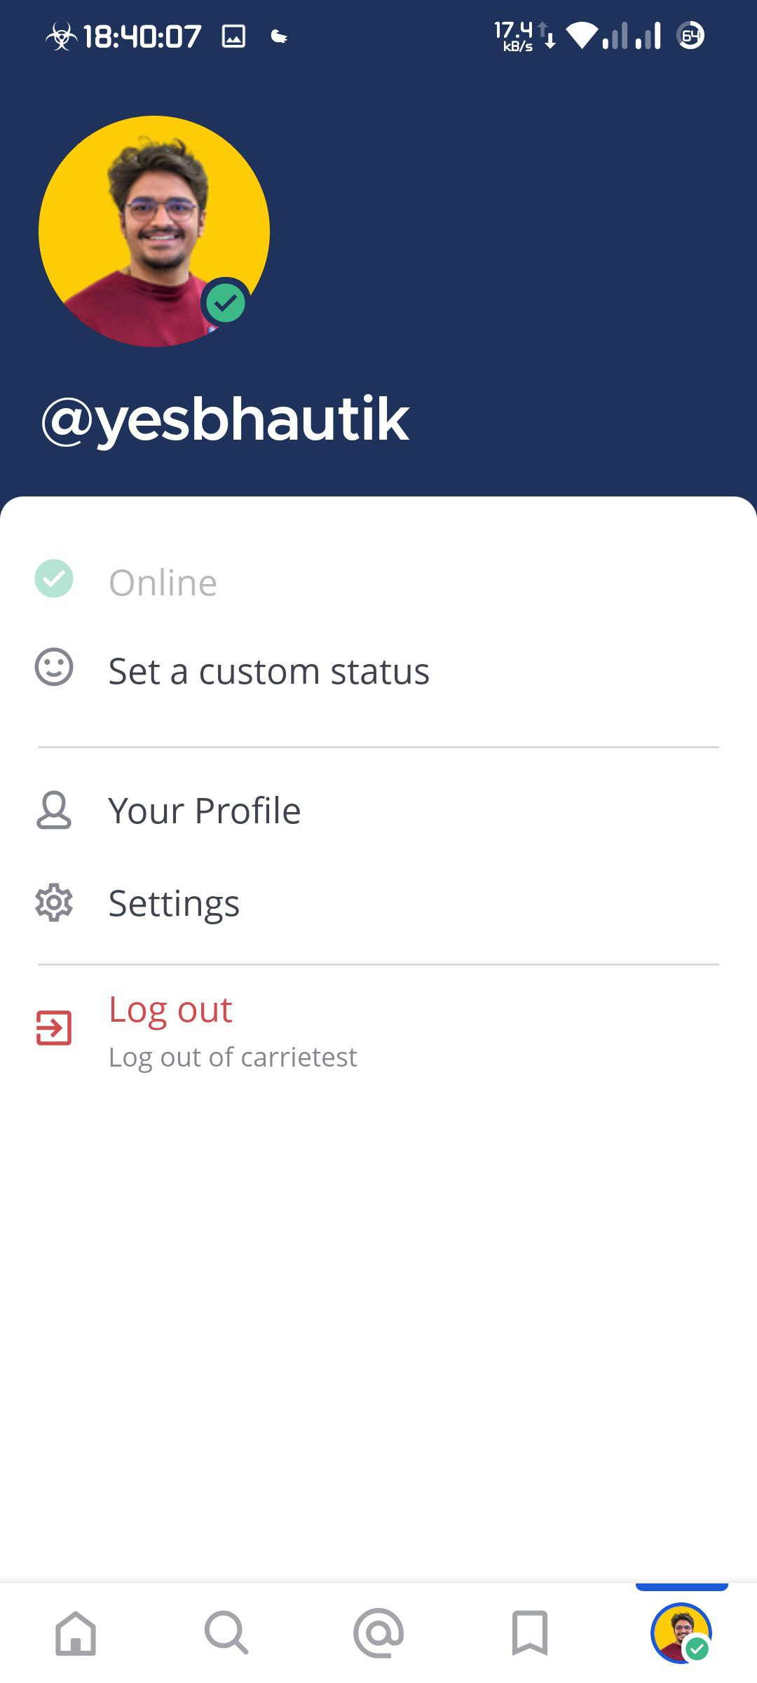Viewport: 757px width, 1683px height.
Task: Tap the @yesbhautik username header
Action: [x=224, y=419]
